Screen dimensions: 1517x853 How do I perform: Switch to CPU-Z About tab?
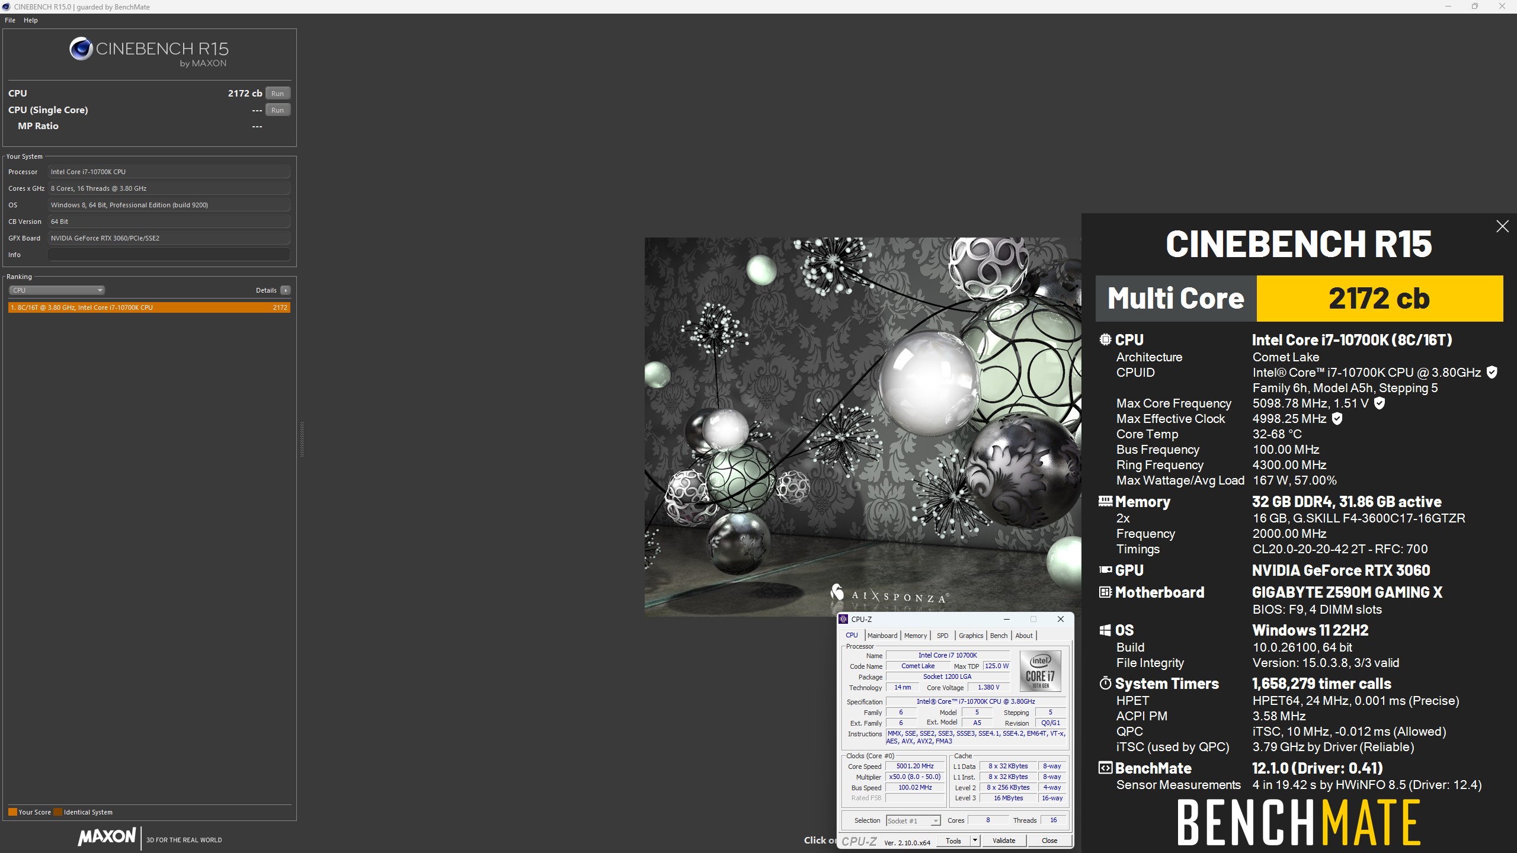[x=1024, y=636]
